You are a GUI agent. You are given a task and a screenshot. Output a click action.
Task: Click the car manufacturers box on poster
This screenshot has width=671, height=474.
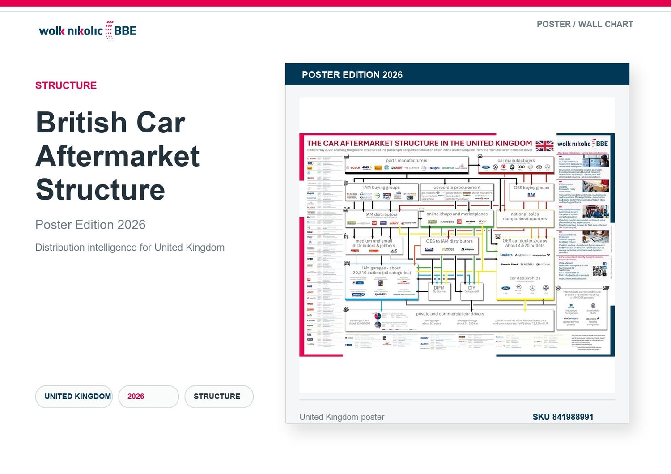coord(516,165)
